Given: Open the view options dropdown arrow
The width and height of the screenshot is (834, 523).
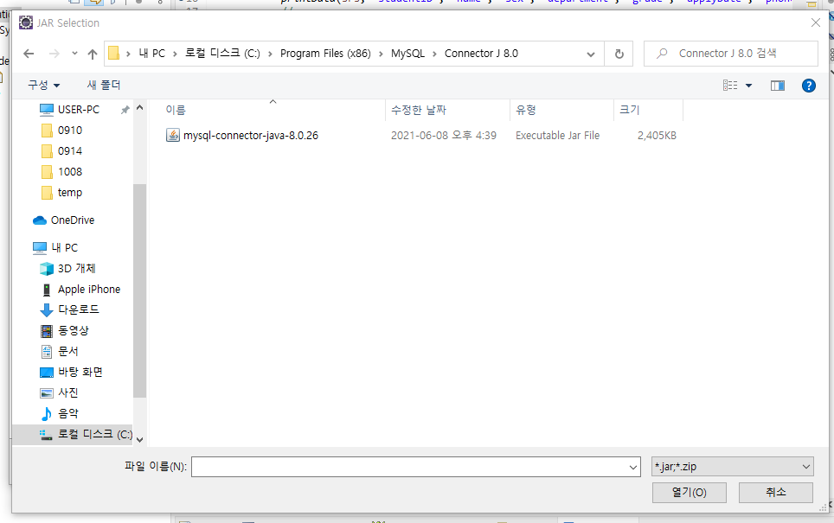Looking at the screenshot, I should [748, 86].
